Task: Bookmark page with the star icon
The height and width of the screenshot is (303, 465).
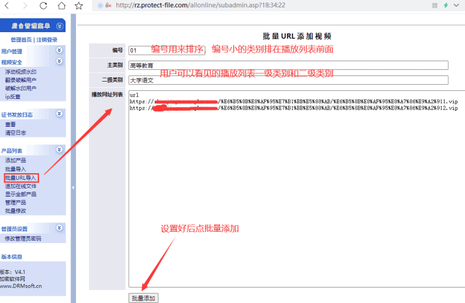Action: tap(79, 6)
